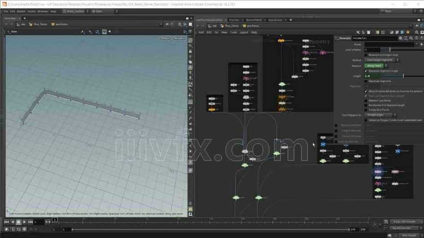The image size is (424, 238).
Task: Open No cam camera dropdown
Action: pos(179,38)
